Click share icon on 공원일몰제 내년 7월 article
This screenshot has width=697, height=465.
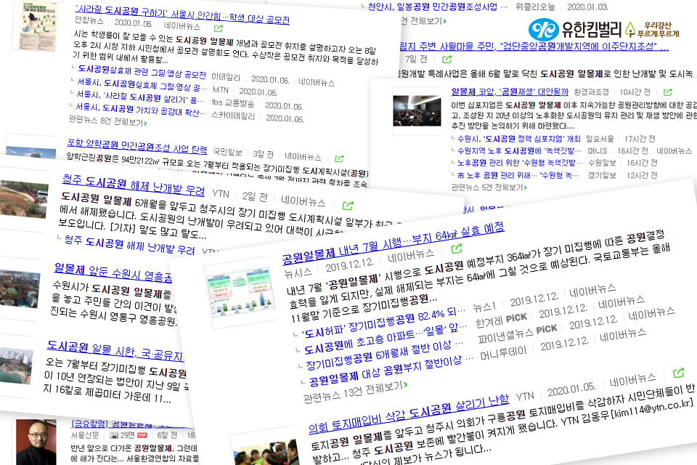[x=457, y=248]
